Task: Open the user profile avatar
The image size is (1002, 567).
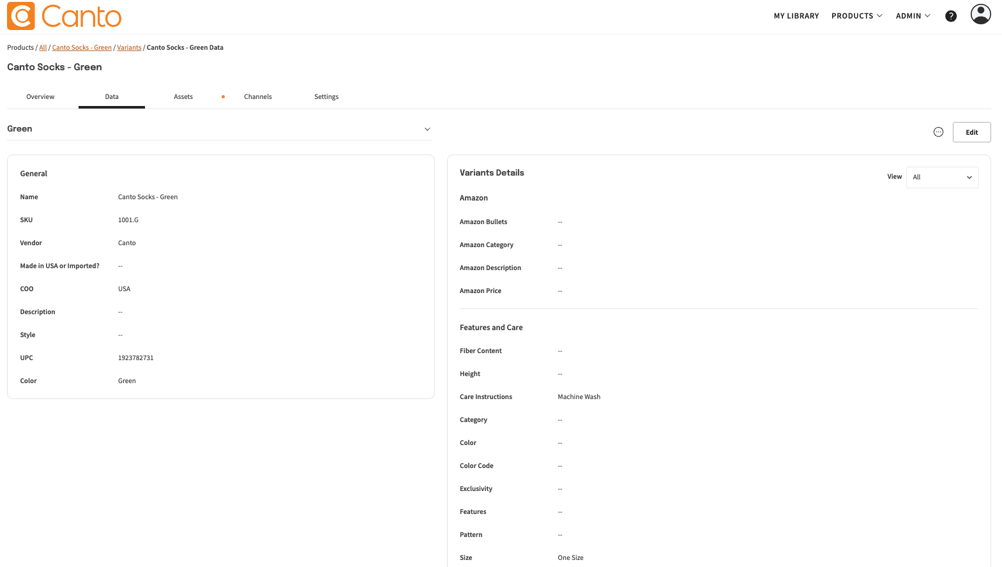Action: pyautogui.click(x=981, y=14)
